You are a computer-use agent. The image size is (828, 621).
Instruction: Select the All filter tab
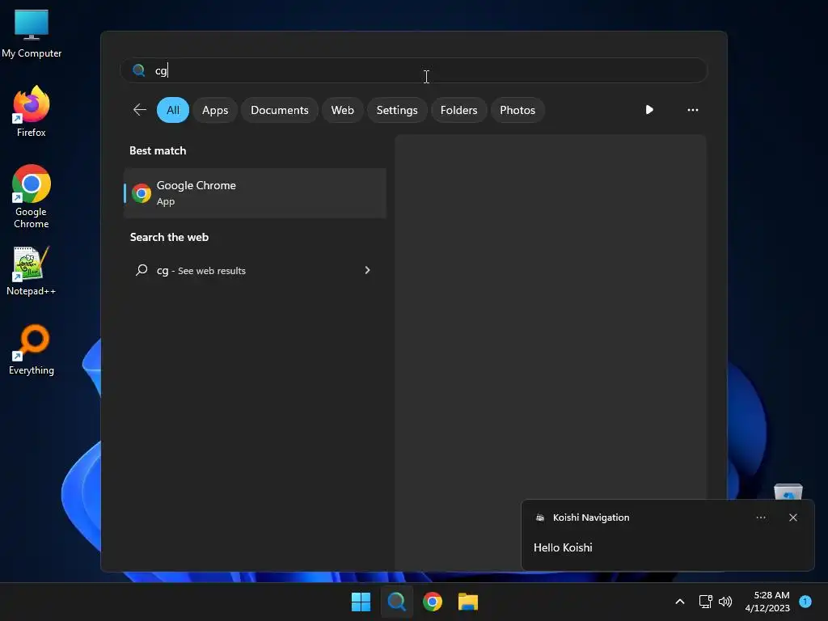[x=173, y=110]
